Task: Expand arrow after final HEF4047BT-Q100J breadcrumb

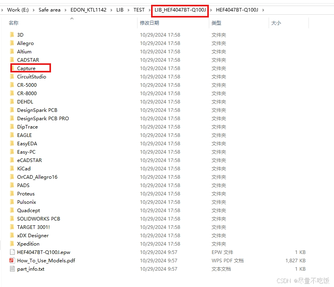Action: click(x=263, y=10)
